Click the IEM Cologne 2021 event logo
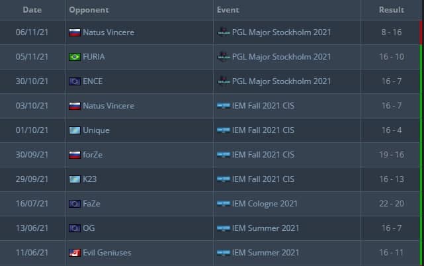 pos(223,204)
